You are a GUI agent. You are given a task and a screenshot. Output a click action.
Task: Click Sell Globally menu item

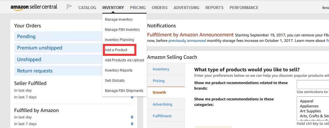115,81
